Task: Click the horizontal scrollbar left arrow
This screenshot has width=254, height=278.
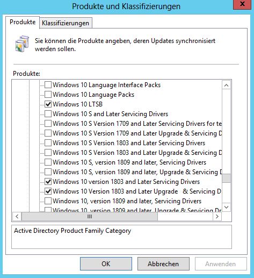Action: (x=17, y=216)
